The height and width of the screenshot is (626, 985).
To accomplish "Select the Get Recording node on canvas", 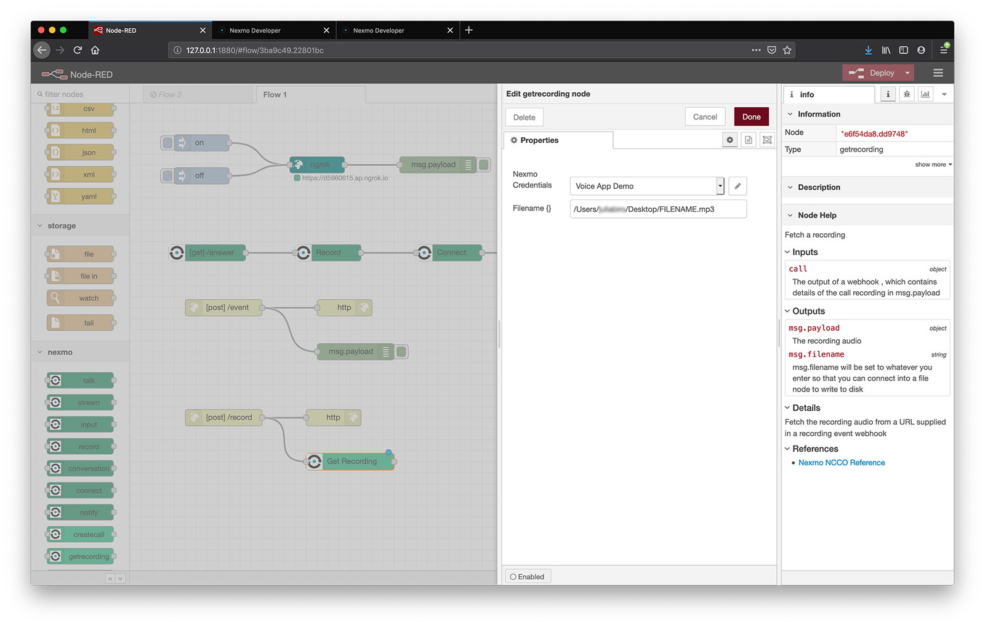I will click(350, 461).
